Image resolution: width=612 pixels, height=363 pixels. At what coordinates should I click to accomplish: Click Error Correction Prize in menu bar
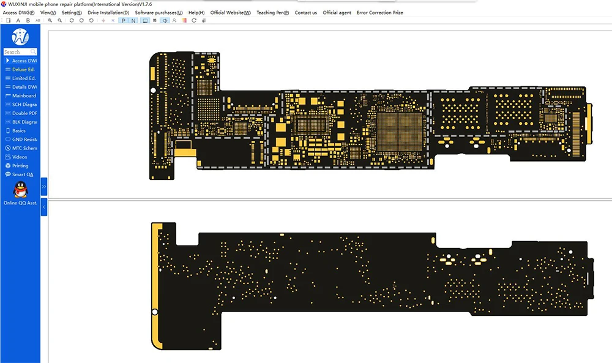click(380, 12)
